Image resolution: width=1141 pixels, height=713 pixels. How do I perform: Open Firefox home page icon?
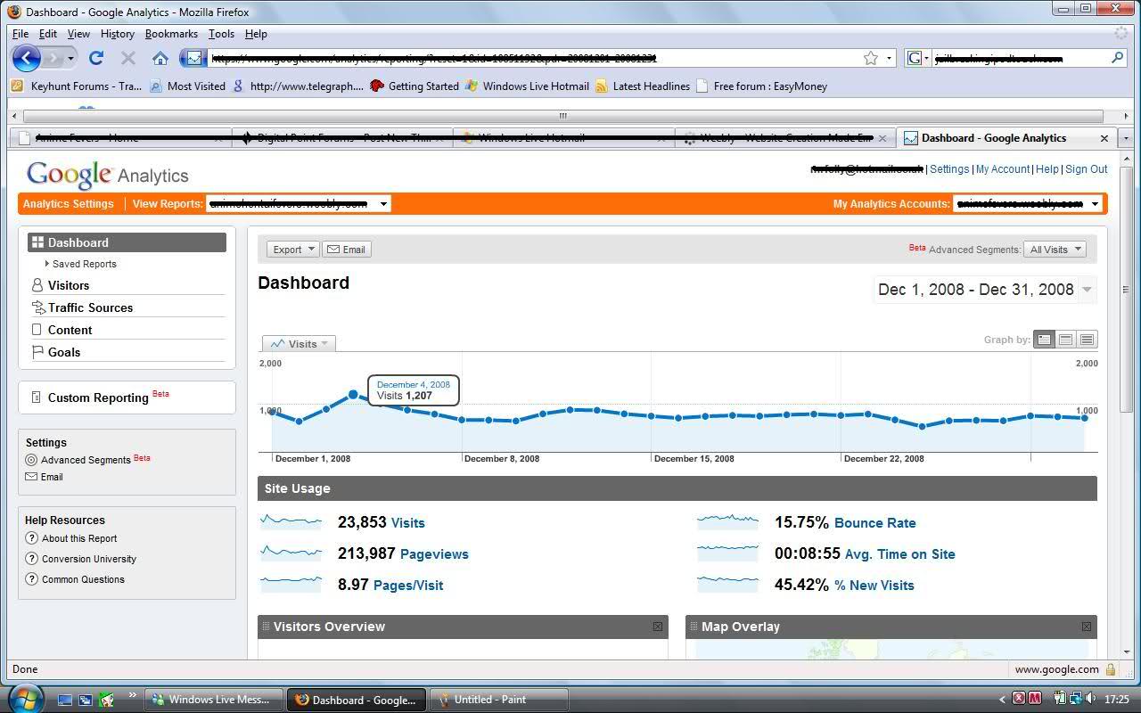(160, 58)
